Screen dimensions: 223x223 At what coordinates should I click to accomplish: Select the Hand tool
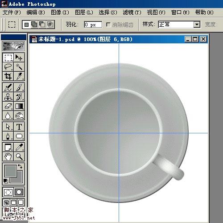click(x=8, y=157)
